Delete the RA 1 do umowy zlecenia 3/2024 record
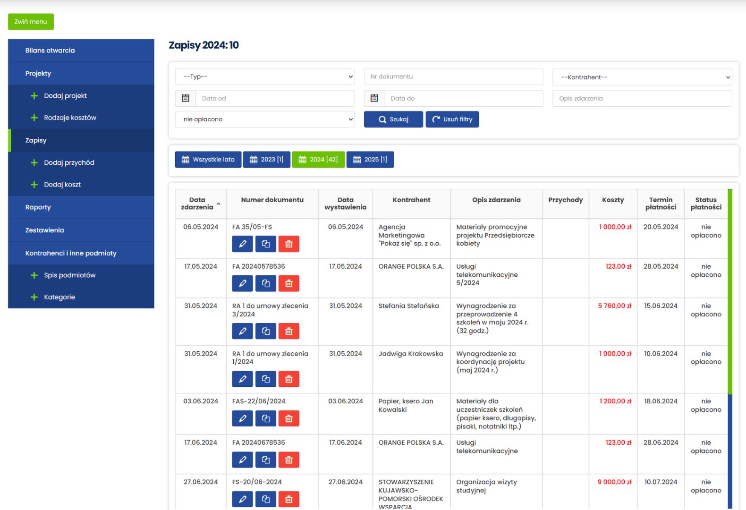746x510 pixels. point(289,331)
